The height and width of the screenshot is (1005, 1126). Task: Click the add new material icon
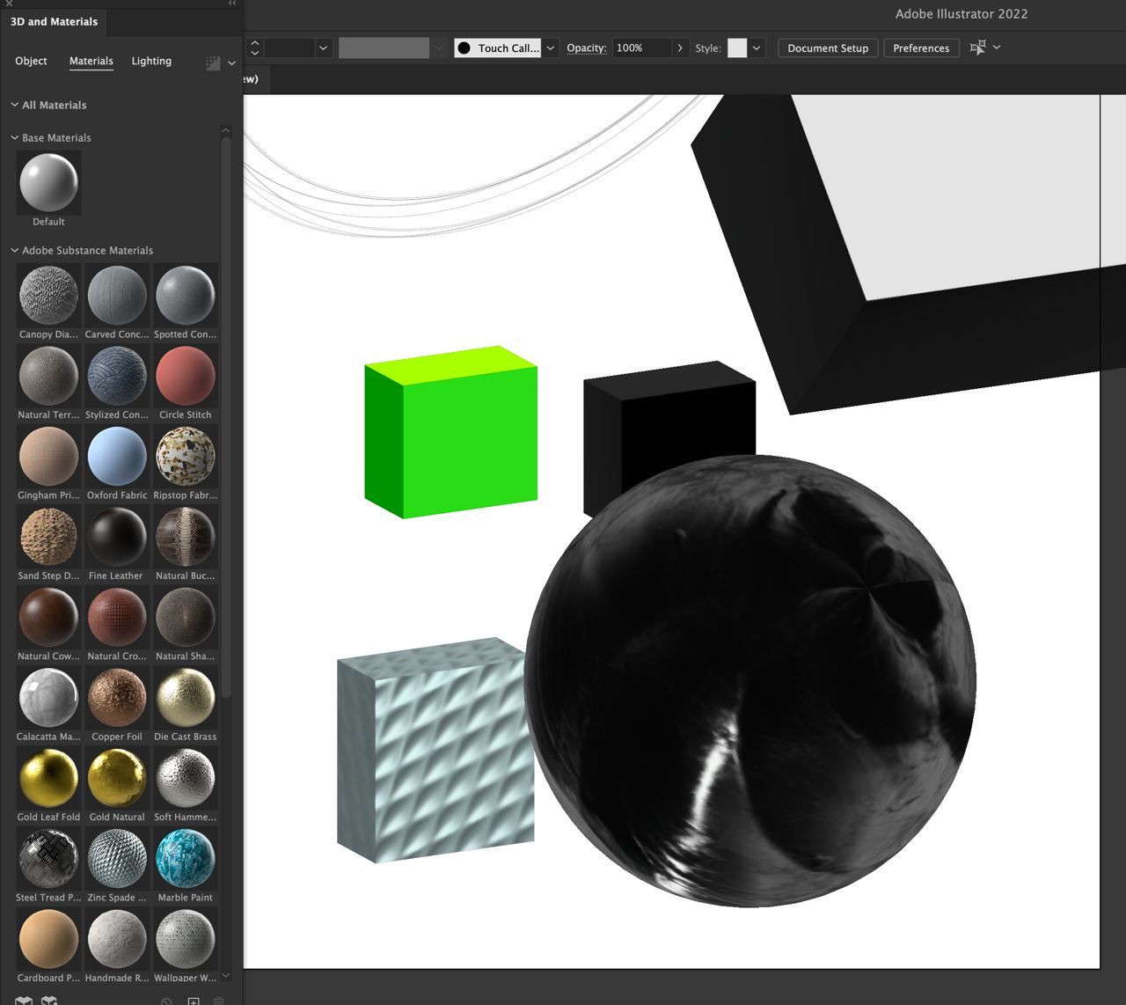click(x=194, y=1001)
